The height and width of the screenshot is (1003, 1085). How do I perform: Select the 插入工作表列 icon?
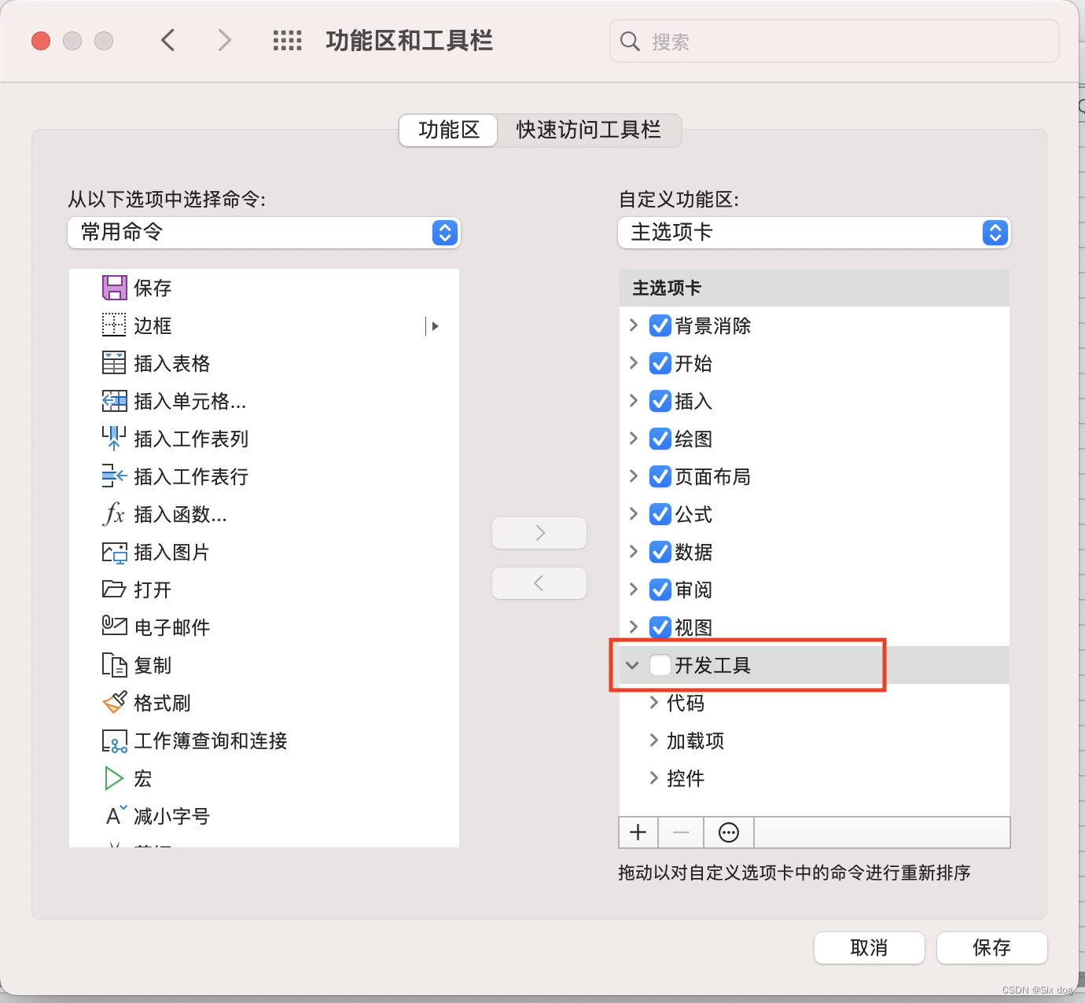[x=114, y=439]
